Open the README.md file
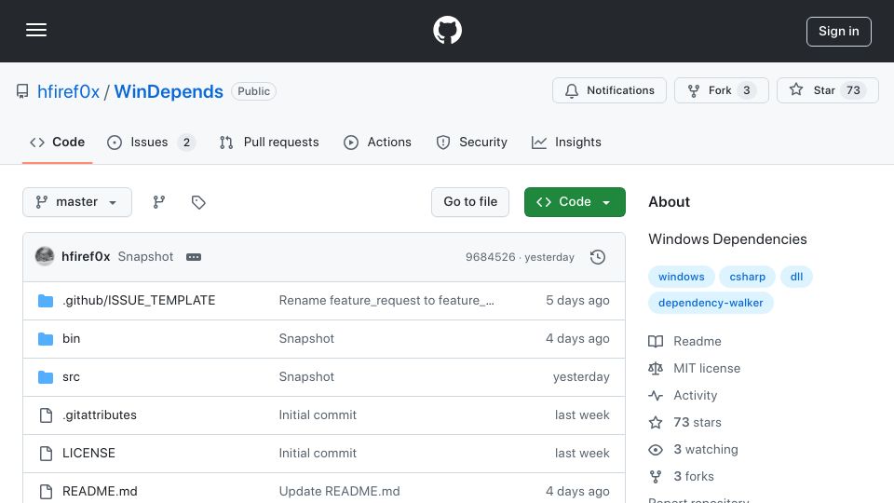The image size is (894, 503). 100,492
